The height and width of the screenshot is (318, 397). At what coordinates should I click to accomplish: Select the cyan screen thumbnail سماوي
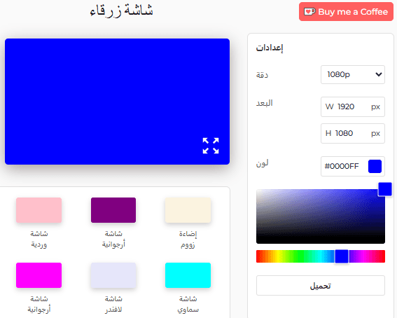tap(188, 275)
